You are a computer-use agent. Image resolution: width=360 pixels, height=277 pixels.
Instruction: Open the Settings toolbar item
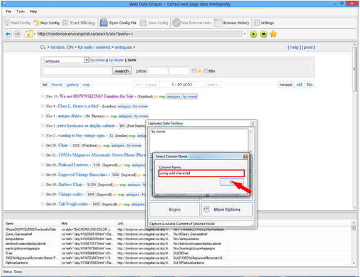264,23
